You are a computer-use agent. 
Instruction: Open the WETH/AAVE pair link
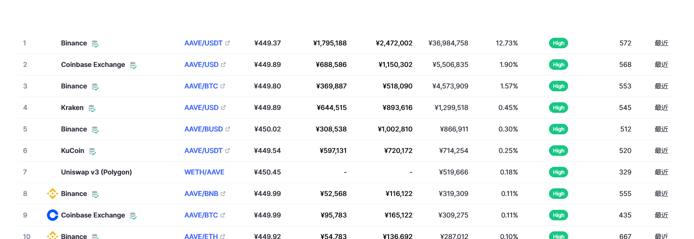204,172
